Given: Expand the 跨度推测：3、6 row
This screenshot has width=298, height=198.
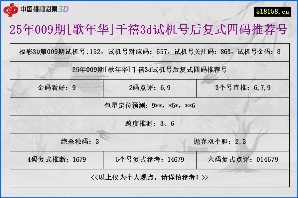Looking at the screenshot, I should pyautogui.click(x=149, y=123).
